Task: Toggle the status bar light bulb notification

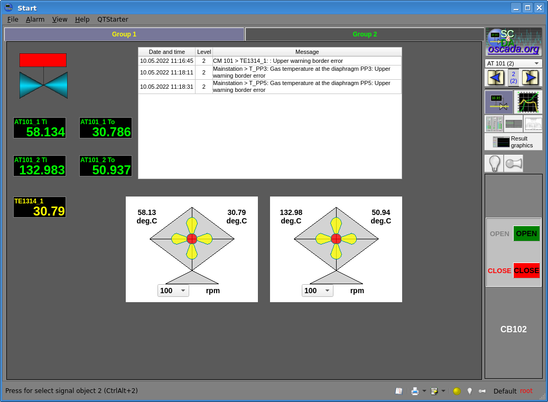Action: [x=469, y=391]
